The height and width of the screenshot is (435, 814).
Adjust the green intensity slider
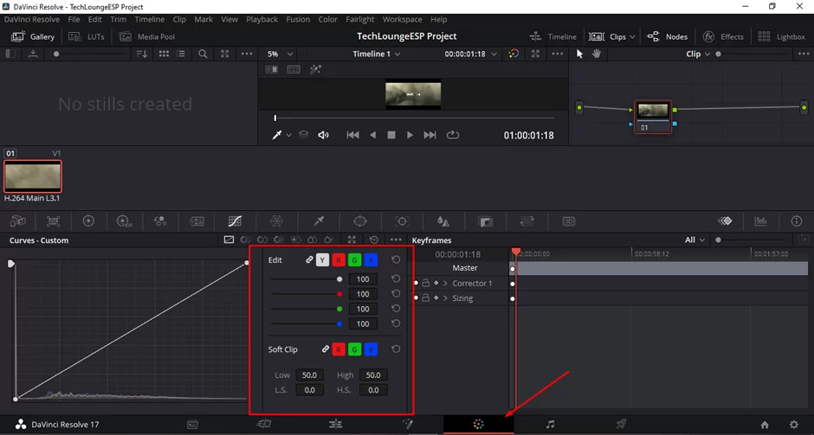[x=307, y=309]
